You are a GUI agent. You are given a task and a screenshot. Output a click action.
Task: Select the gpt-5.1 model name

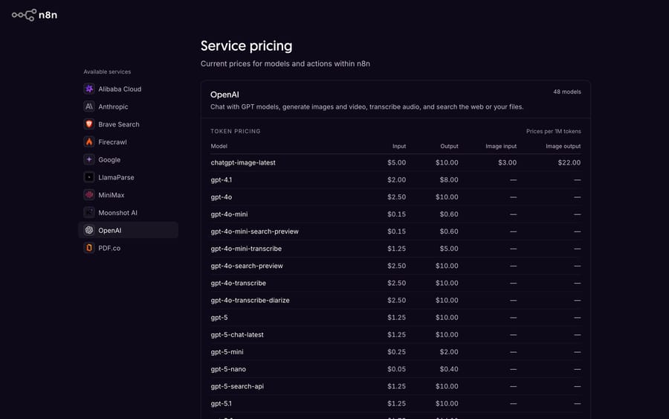(221, 403)
